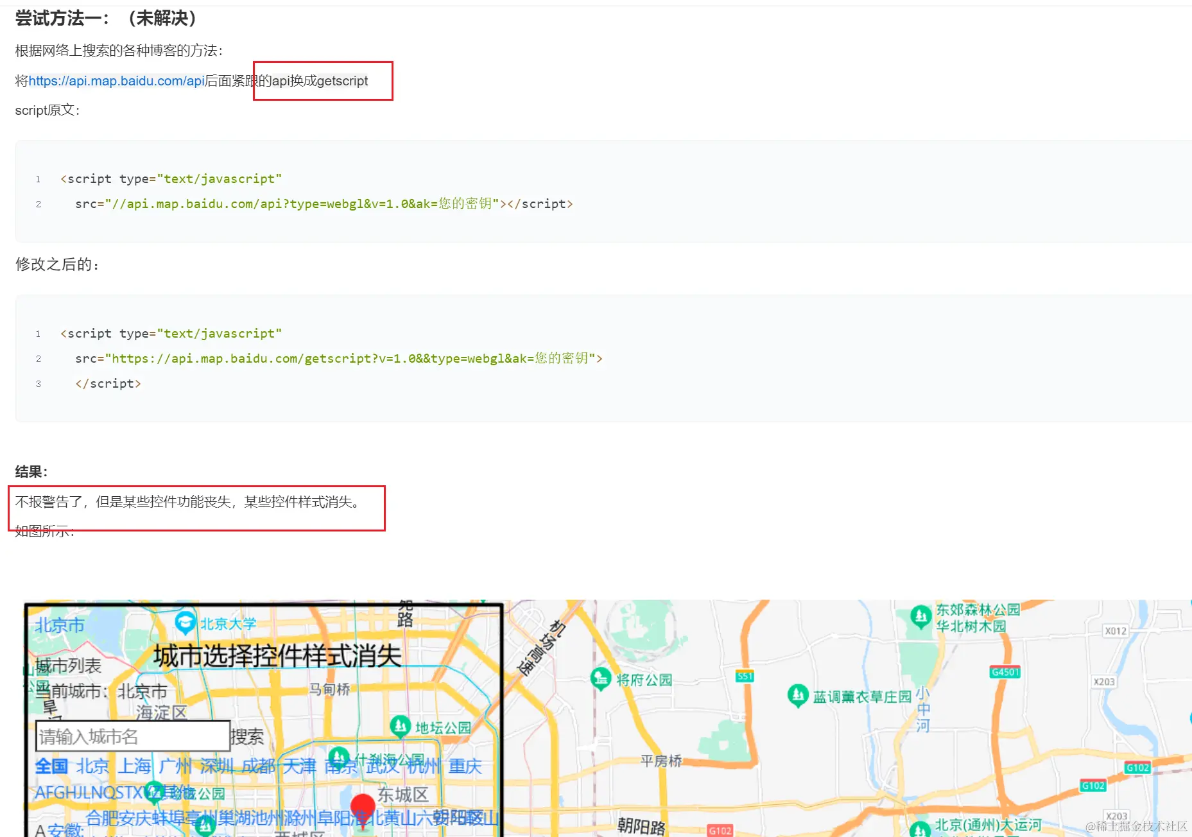
Task: Click the original code line containing api?type=webgl
Action: click(324, 203)
